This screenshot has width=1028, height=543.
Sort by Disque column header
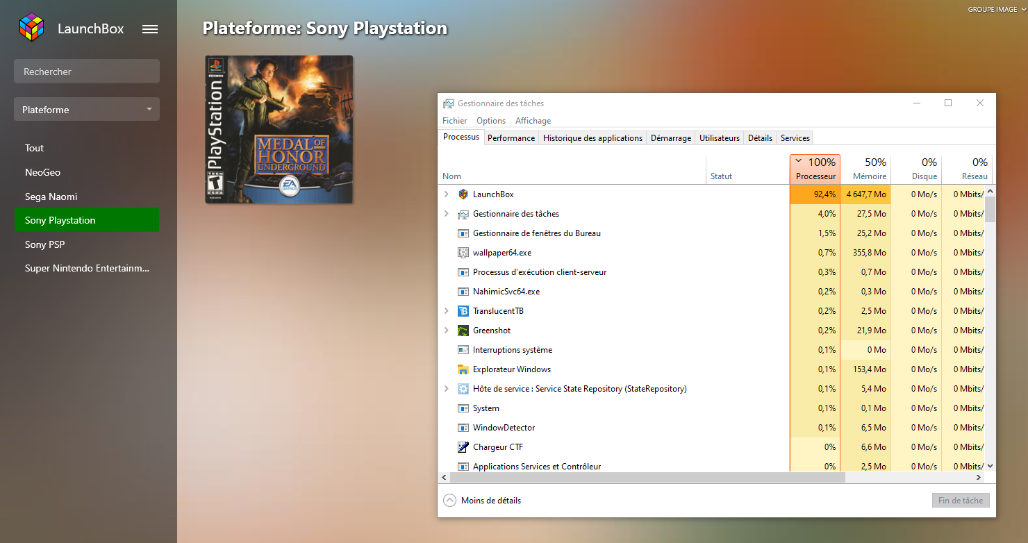(x=916, y=169)
